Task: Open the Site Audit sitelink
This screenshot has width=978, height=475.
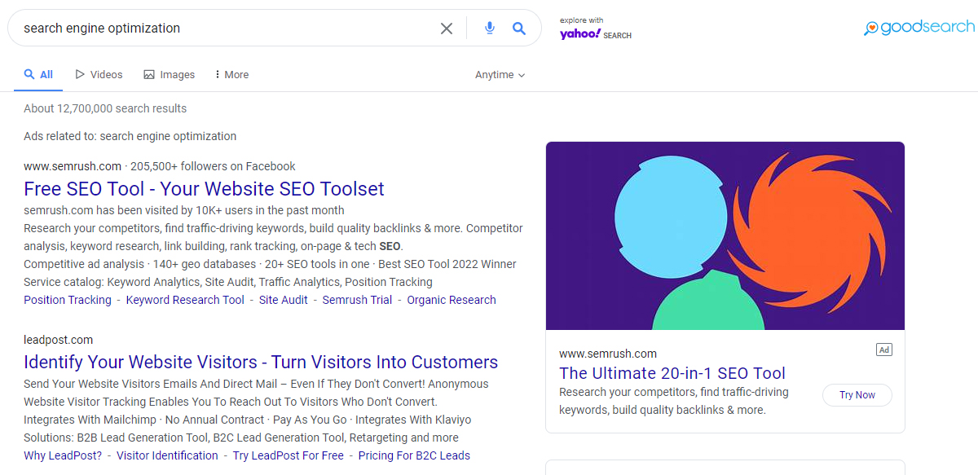Action: (x=284, y=300)
